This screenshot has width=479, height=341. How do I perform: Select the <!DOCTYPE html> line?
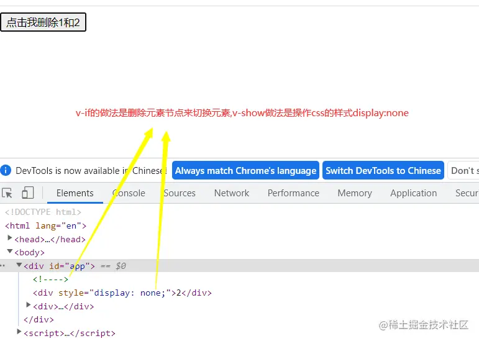tap(43, 212)
